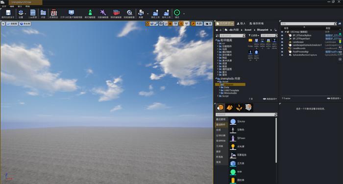The width and height of the screenshot is (343, 184).
Task: Click the green circular play debug button
Action: (x=177, y=13)
